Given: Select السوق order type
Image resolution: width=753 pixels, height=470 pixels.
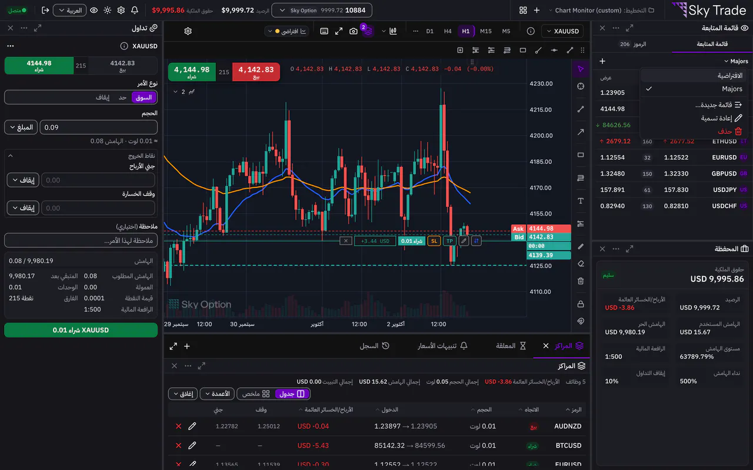Looking at the screenshot, I should 144,97.
